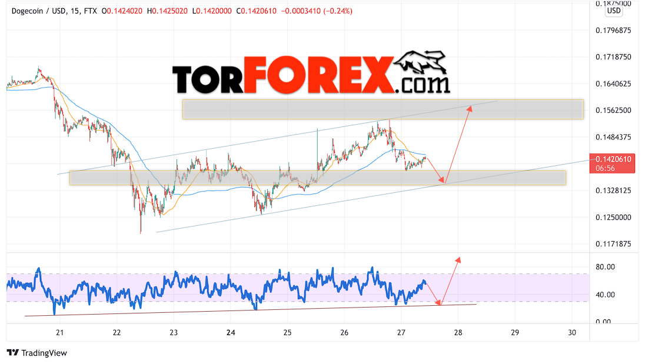645x364 pixels.
Task: Click date label 24 on time axis
Action: click(231, 332)
